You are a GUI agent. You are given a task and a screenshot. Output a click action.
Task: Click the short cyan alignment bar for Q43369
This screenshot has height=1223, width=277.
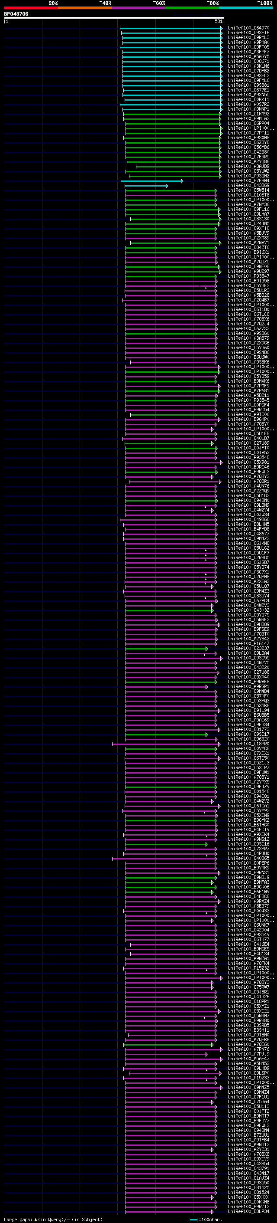[147, 186]
